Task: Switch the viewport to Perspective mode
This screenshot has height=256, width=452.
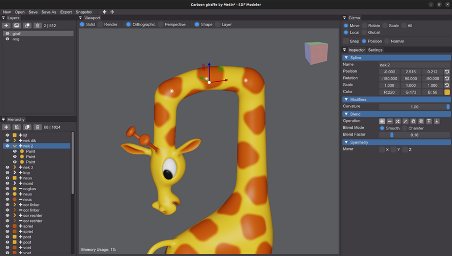Action: (x=161, y=24)
